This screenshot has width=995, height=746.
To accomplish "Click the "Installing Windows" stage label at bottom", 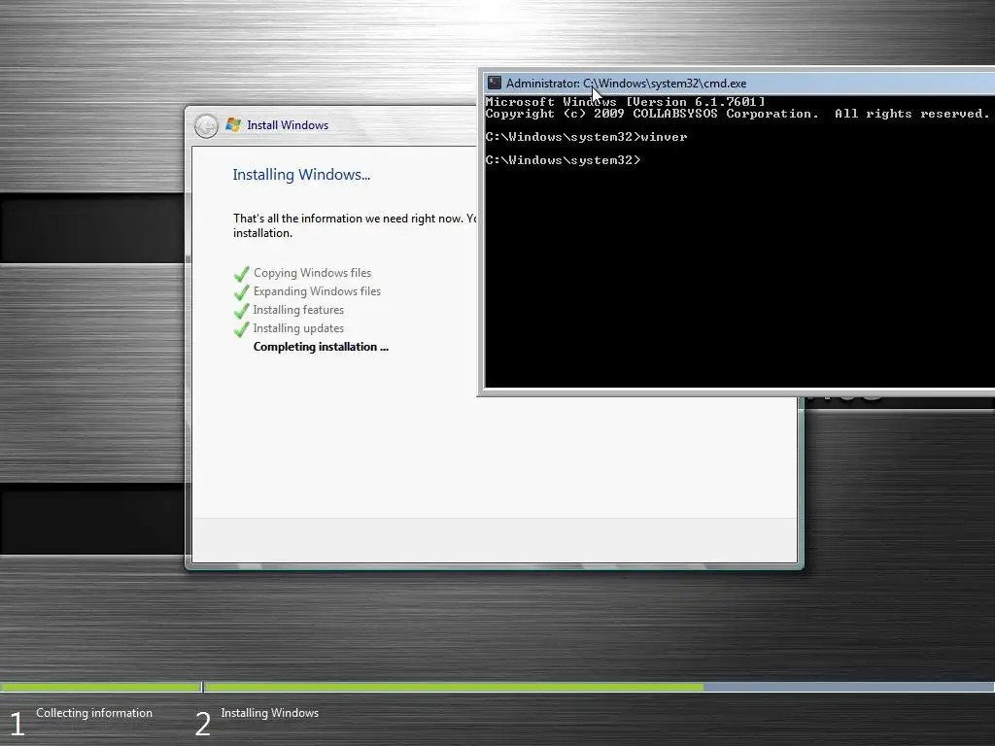I will click(270, 713).
